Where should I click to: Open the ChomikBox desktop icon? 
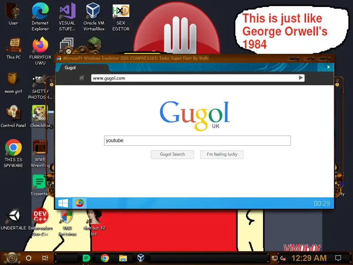pos(40,117)
